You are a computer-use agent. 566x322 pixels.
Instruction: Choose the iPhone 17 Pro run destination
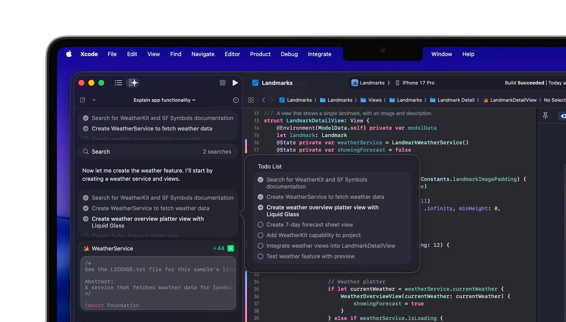click(x=415, y=83)
